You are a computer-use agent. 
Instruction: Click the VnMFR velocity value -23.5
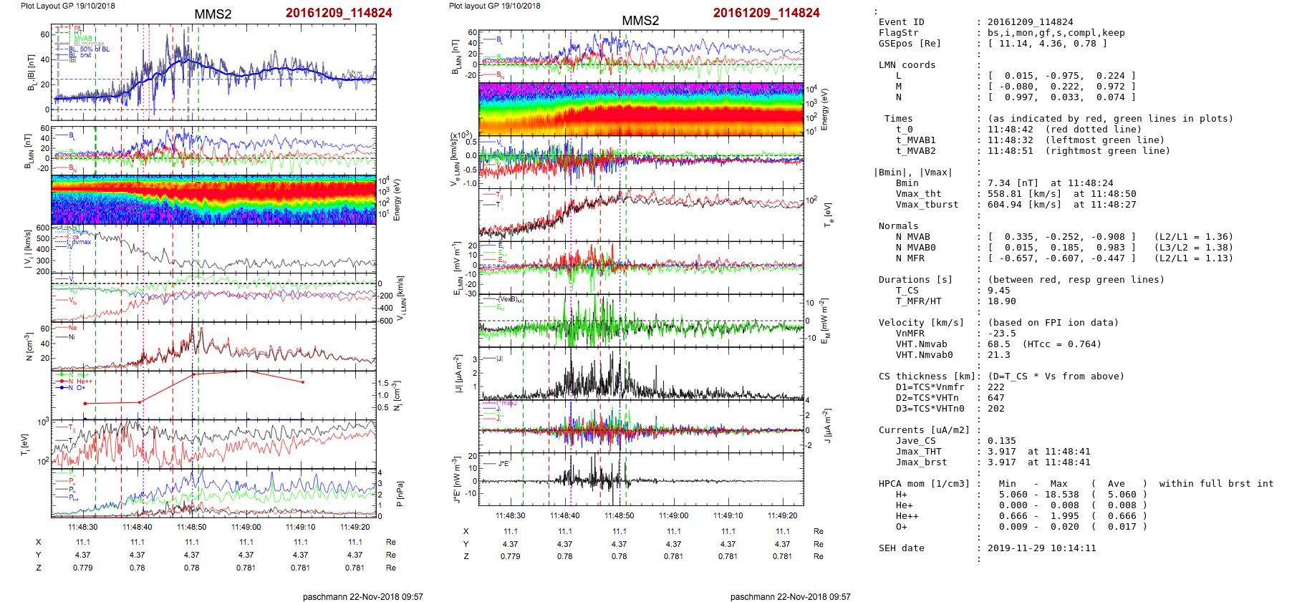[x=1001, y=334]
